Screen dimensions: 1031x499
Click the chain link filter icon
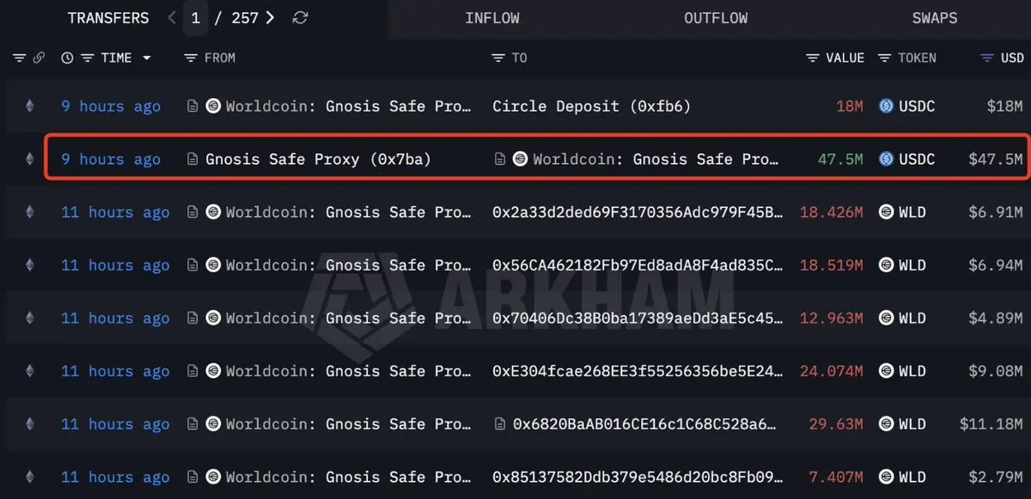click(x=39, y=58)
